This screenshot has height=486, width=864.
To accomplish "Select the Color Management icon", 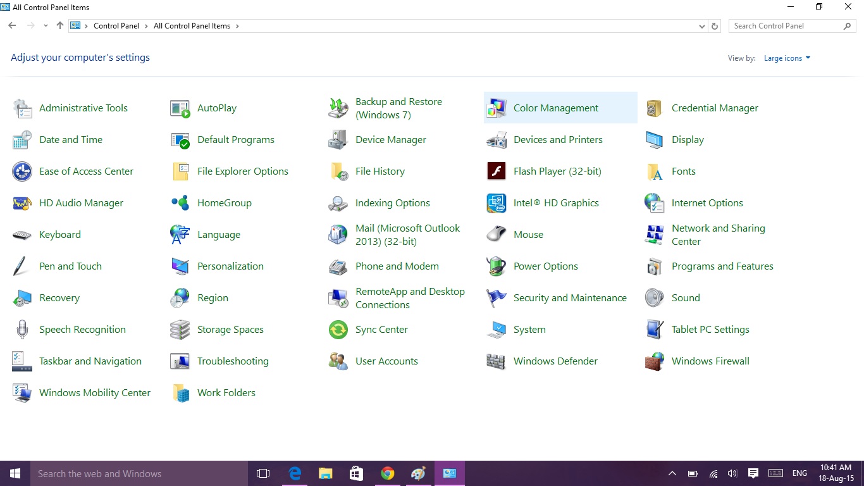I will 497,108.
